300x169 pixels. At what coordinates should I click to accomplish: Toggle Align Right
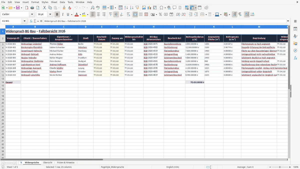(104, 15)
